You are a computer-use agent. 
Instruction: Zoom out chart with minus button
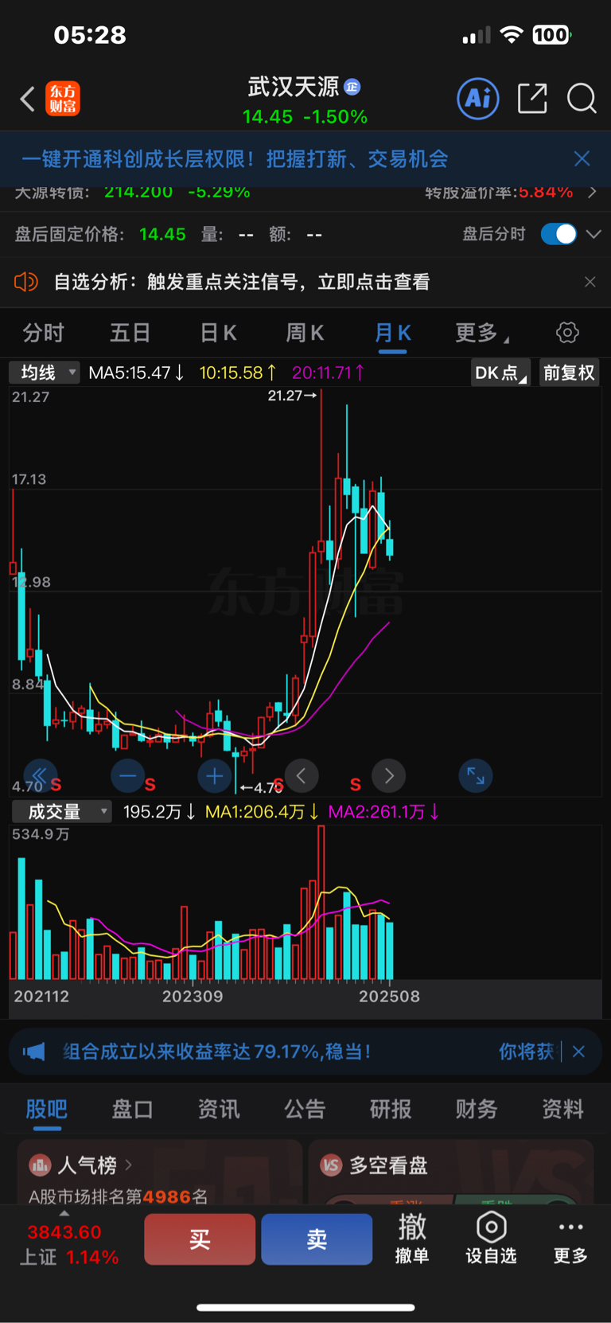tap(128, 775)
